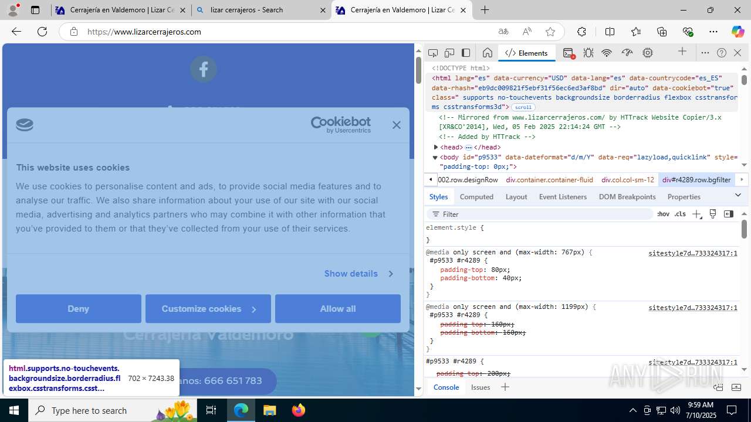Screen dimensions: 751x422
Task: Open the Network tool wifi icon
Action: point(607,53)
